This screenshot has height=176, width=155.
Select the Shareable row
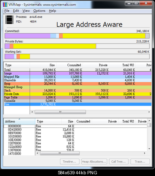[x=77, y=80]
